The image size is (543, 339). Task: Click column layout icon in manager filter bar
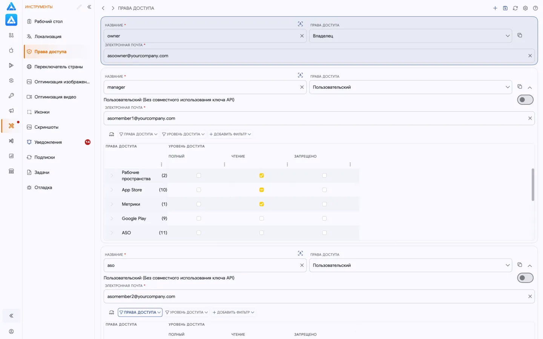[x=112, y=134]
